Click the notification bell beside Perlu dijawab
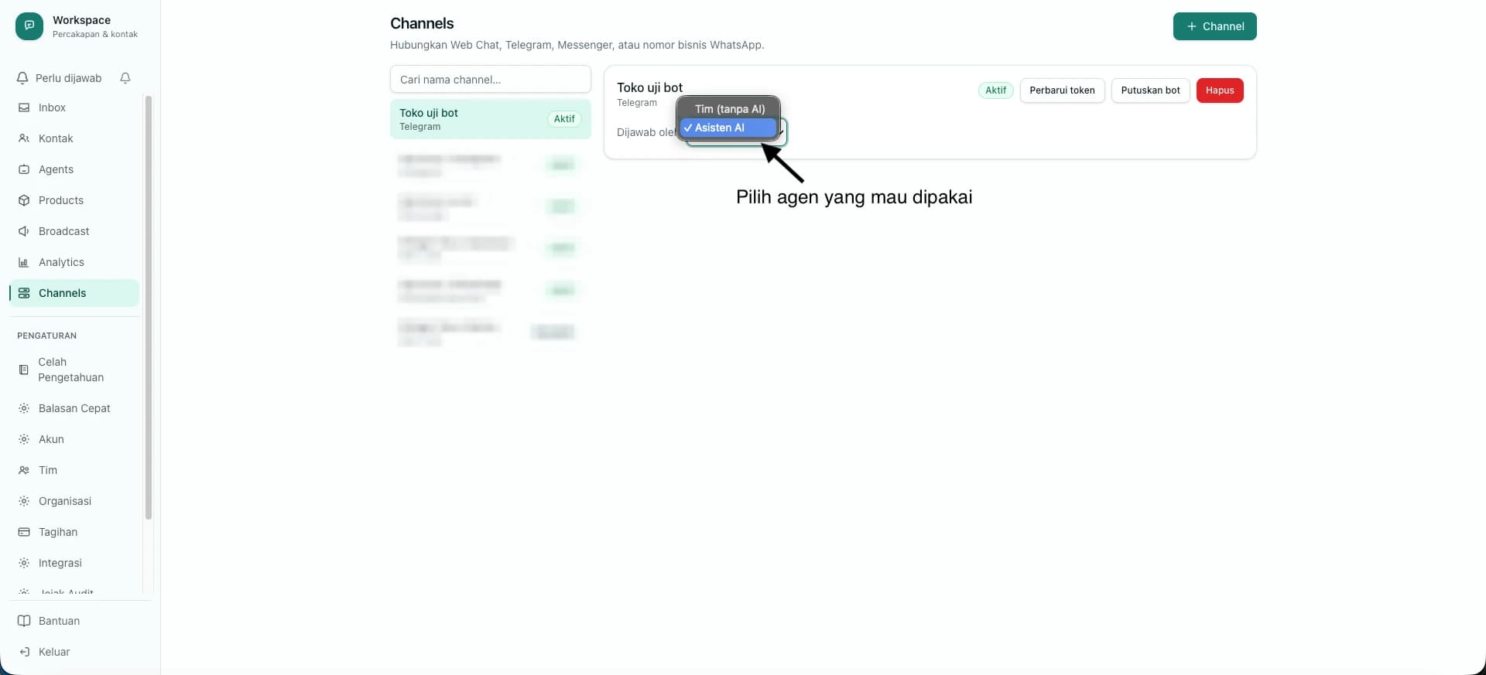This screenshot has height=675, width=1486. (x=125, y=78)
